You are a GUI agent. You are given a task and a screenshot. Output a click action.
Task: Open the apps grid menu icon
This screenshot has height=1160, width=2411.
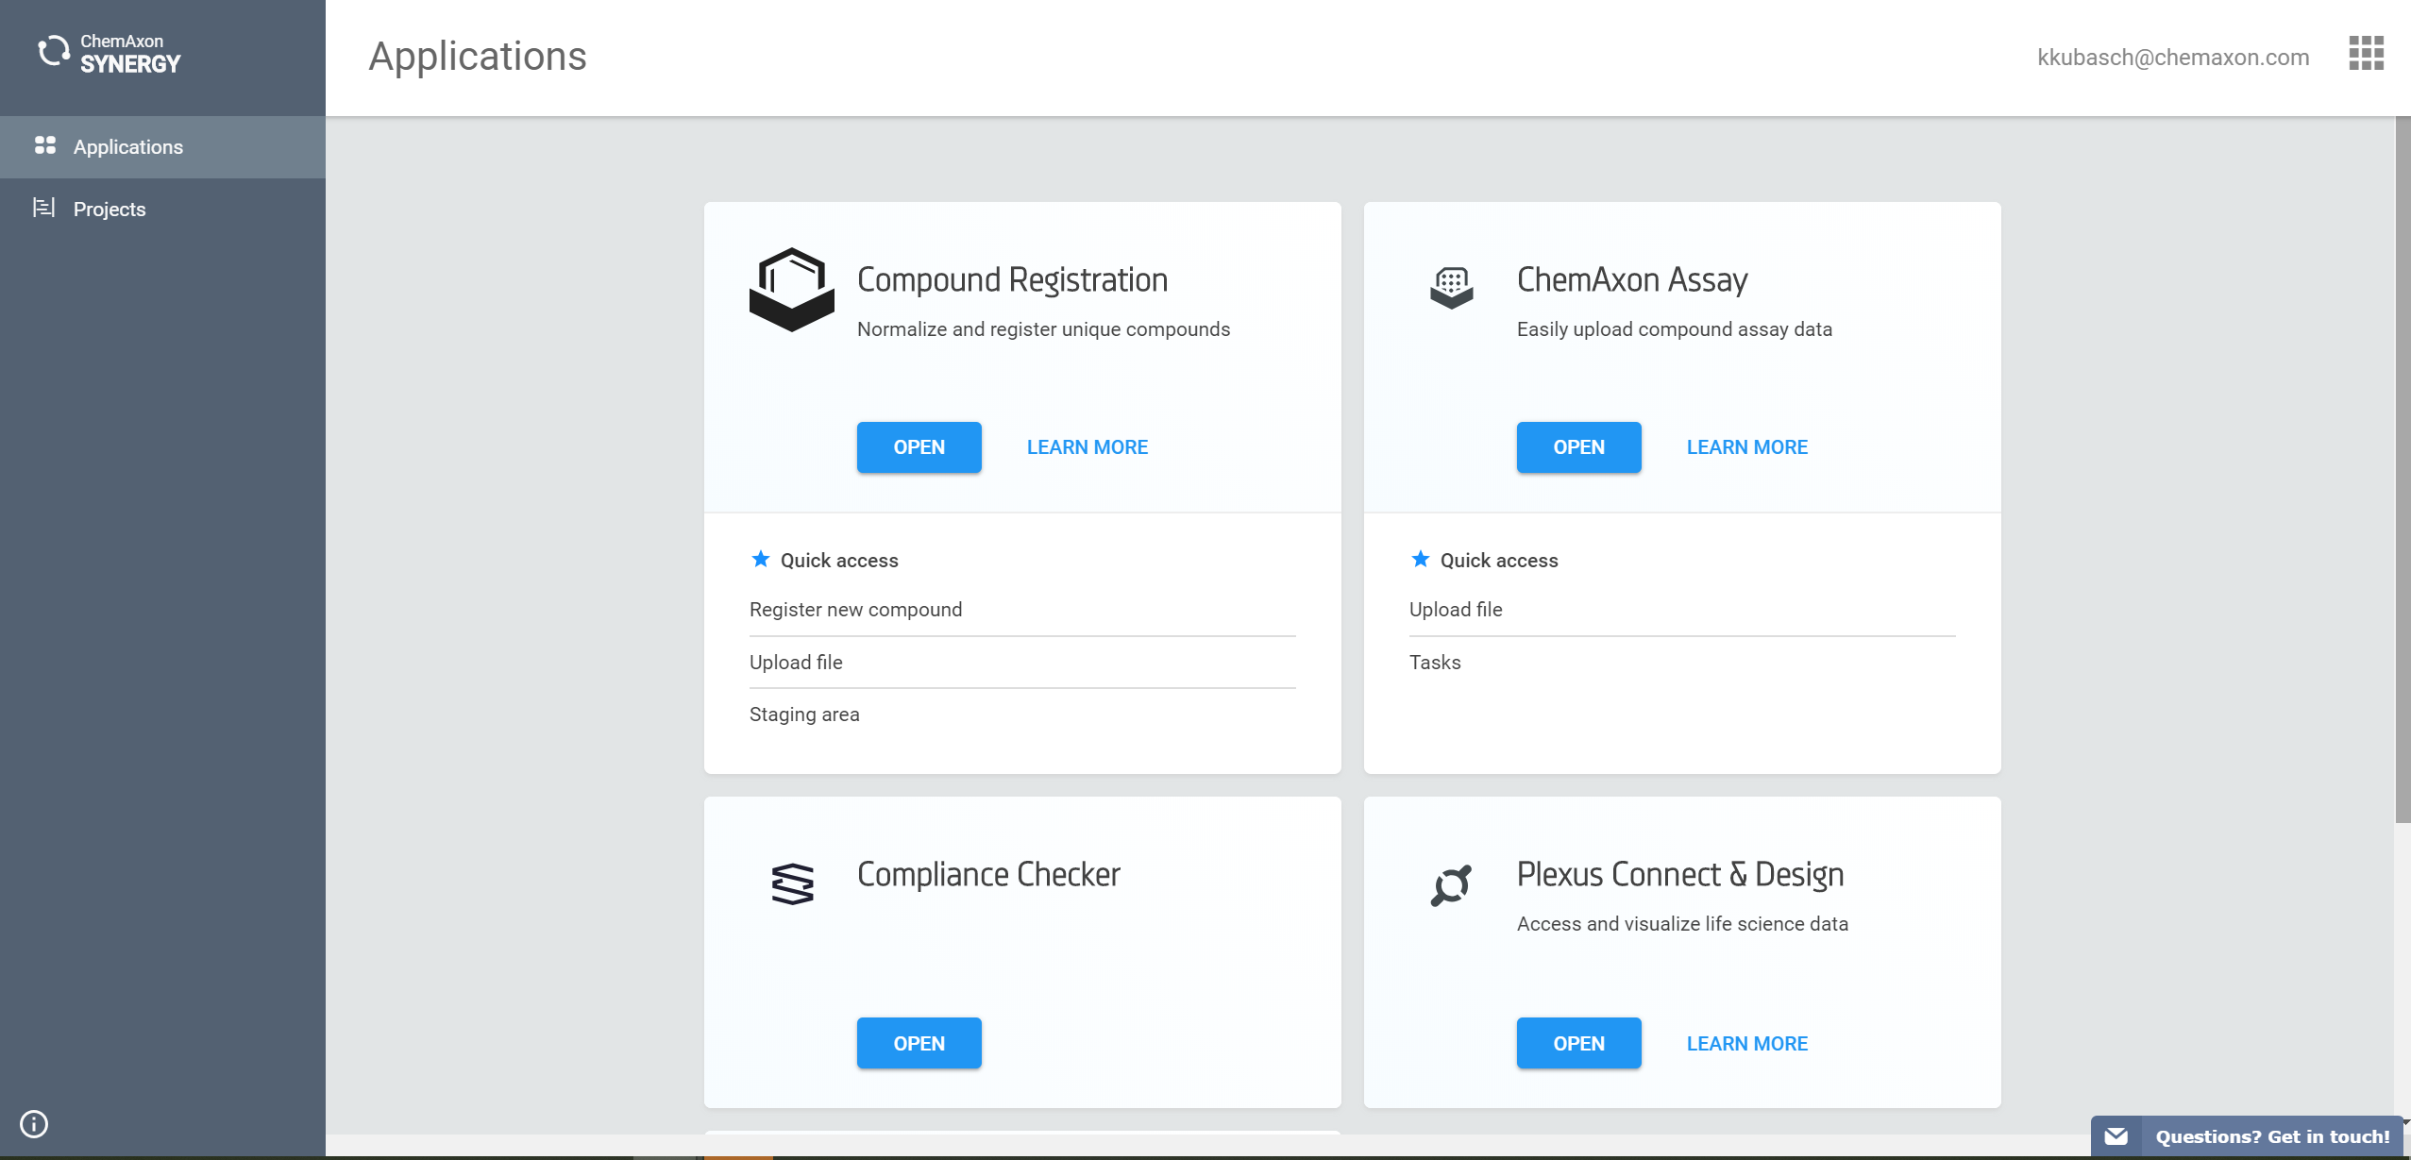click(x=2366, y=54)
